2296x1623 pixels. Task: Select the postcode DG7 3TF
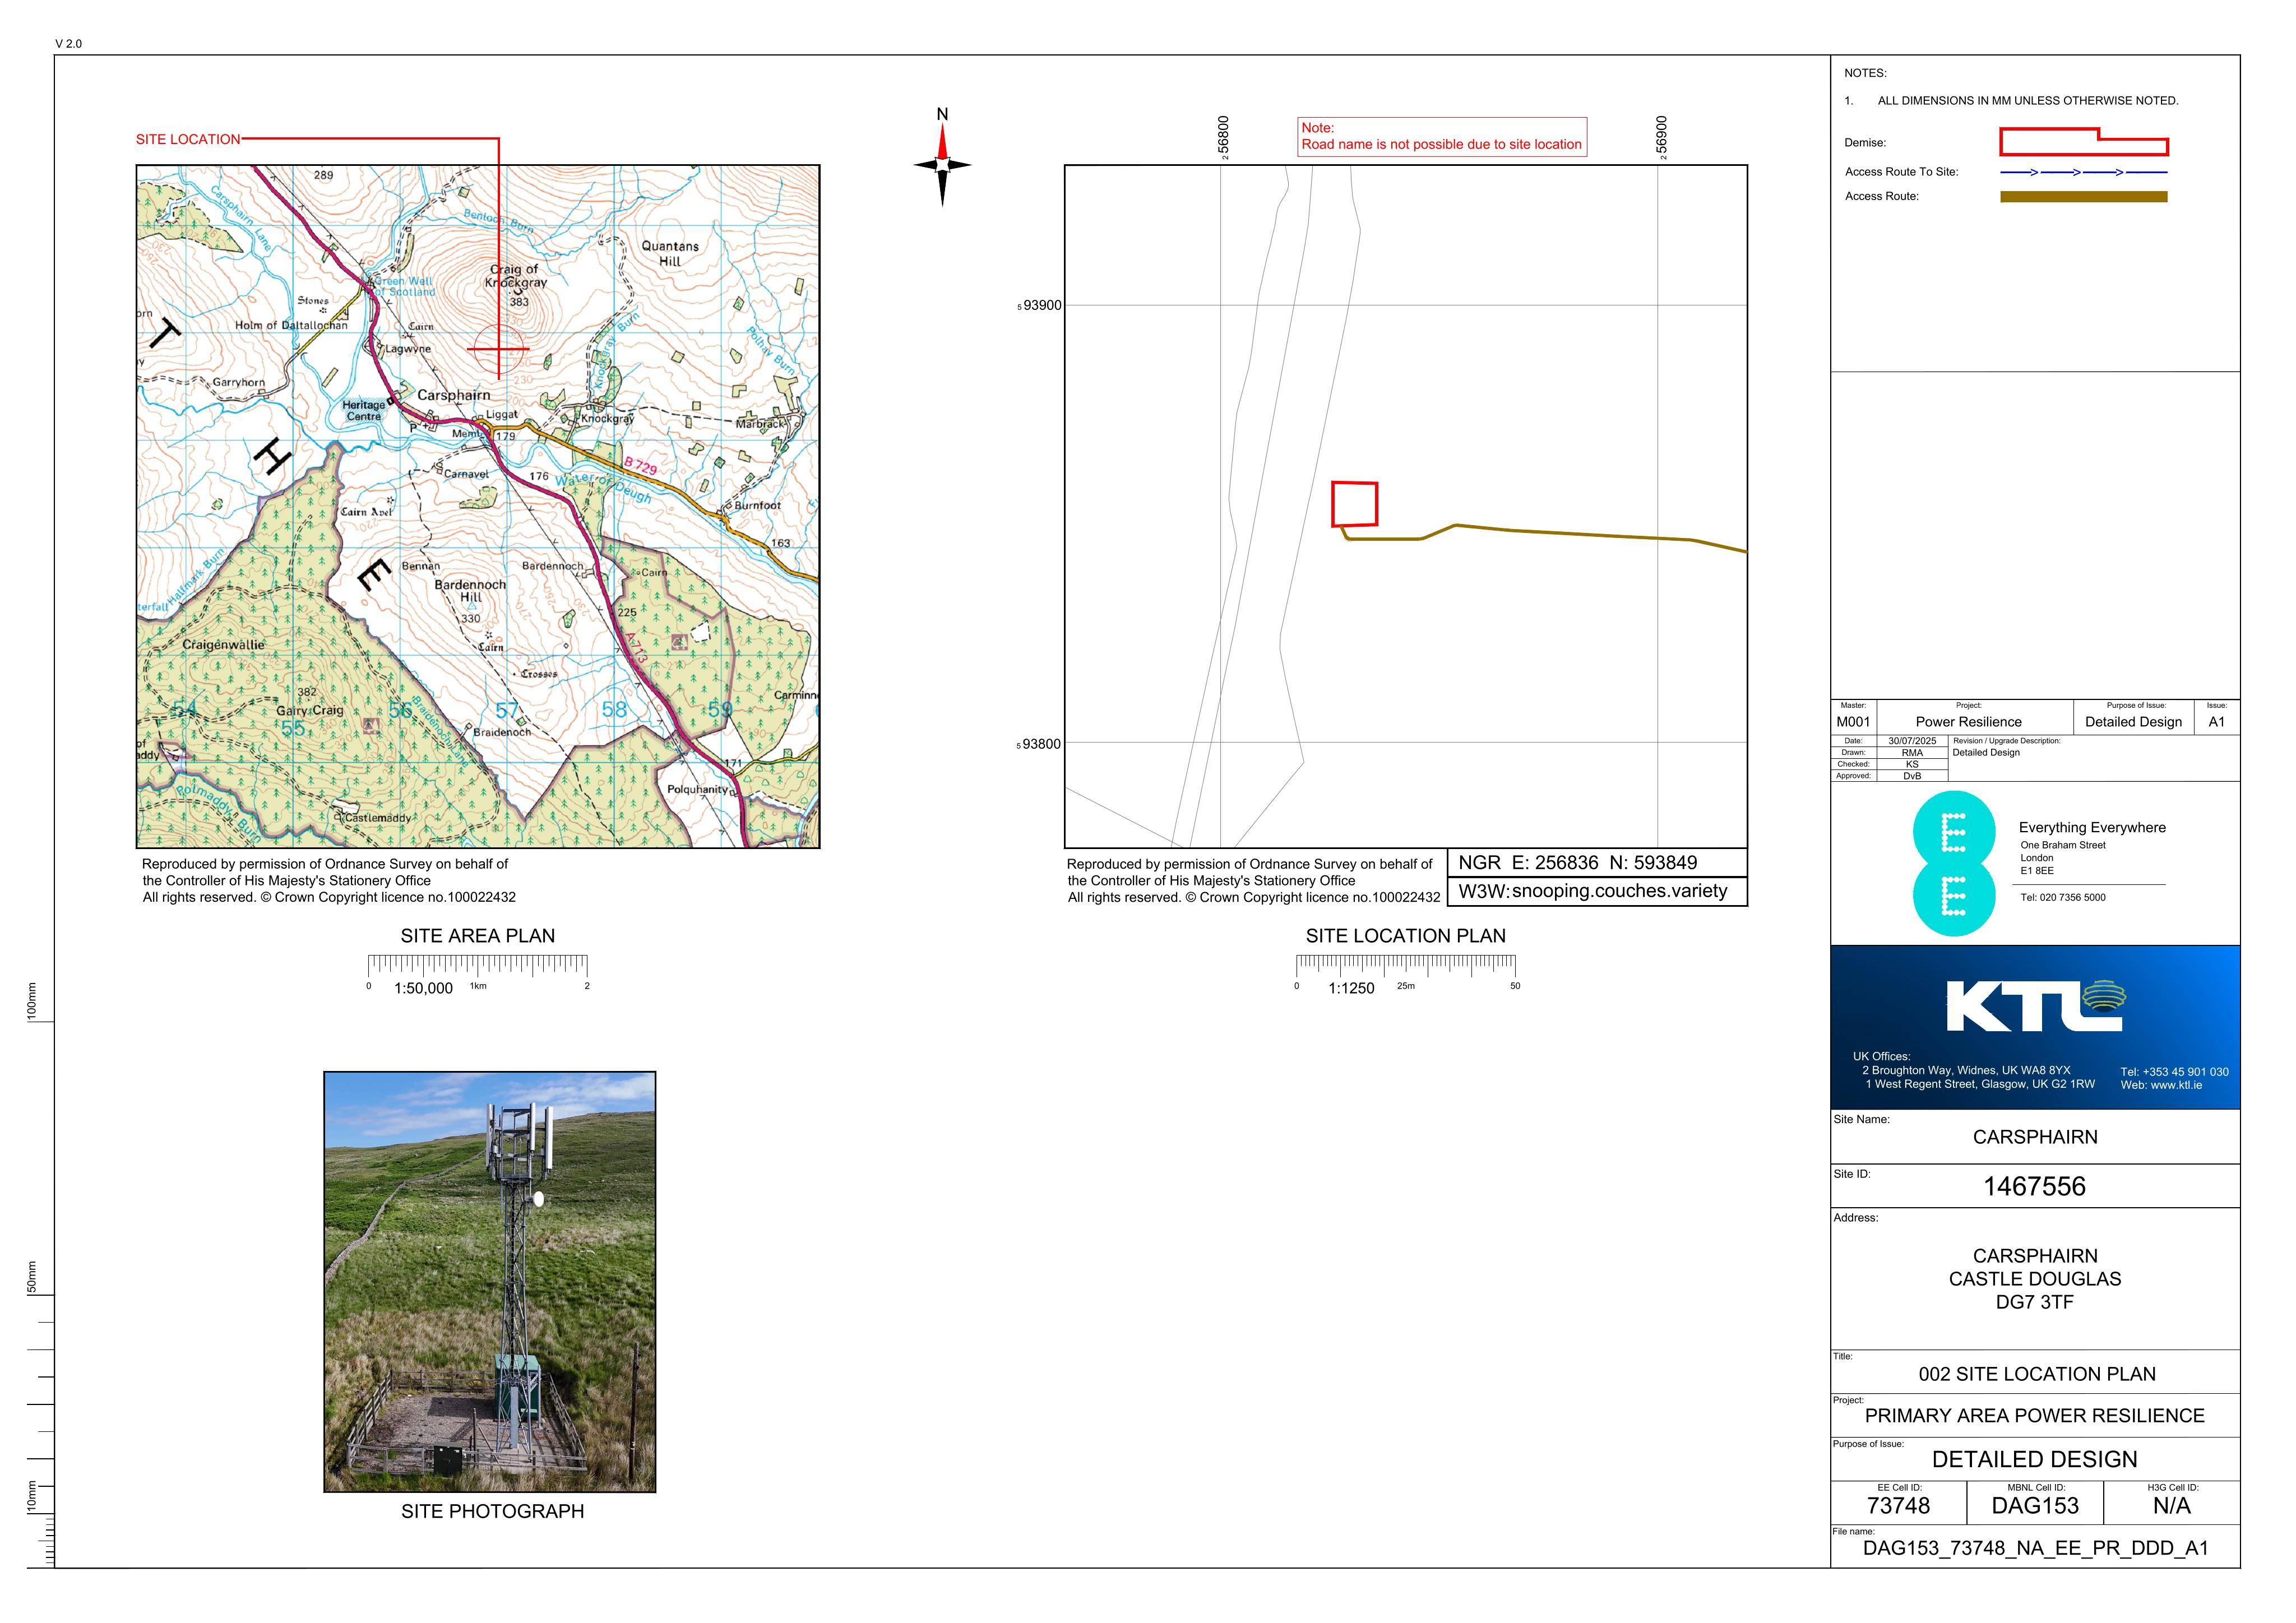[x=2035, y=1302]
